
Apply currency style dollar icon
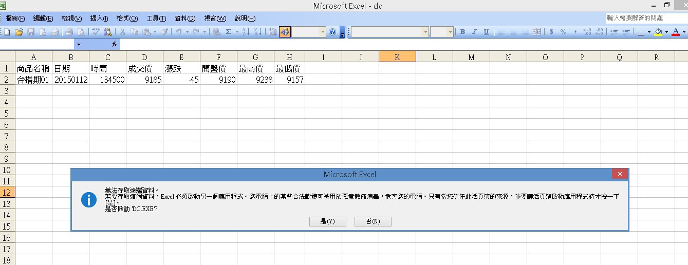click(x=551, y=32)
